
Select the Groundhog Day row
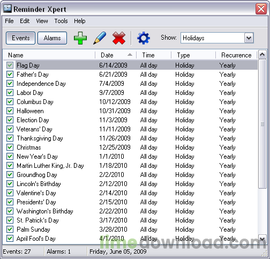pos(130,175)
